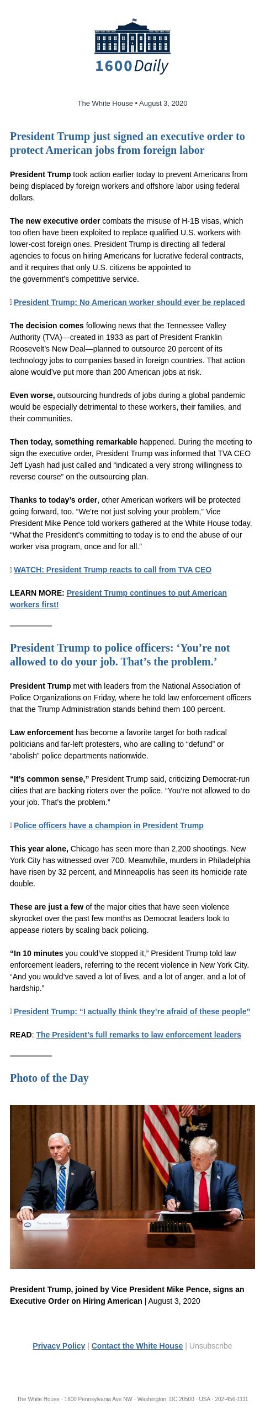Read 'The President's full remarks to law enforcement leaders'
The height and width of the screenshot is (1420, 265).
coord(139,1035)
